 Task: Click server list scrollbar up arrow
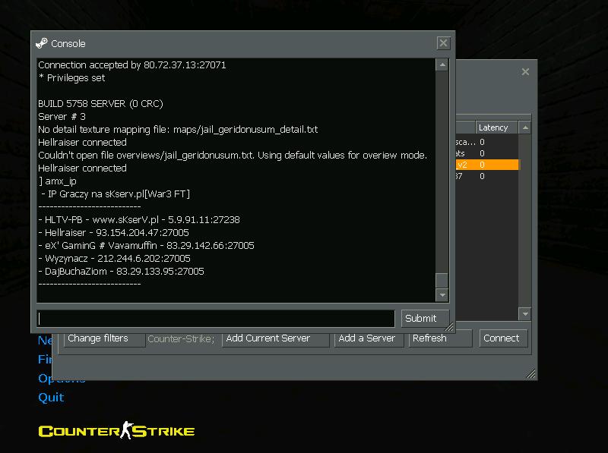click(x=525, y=127)
